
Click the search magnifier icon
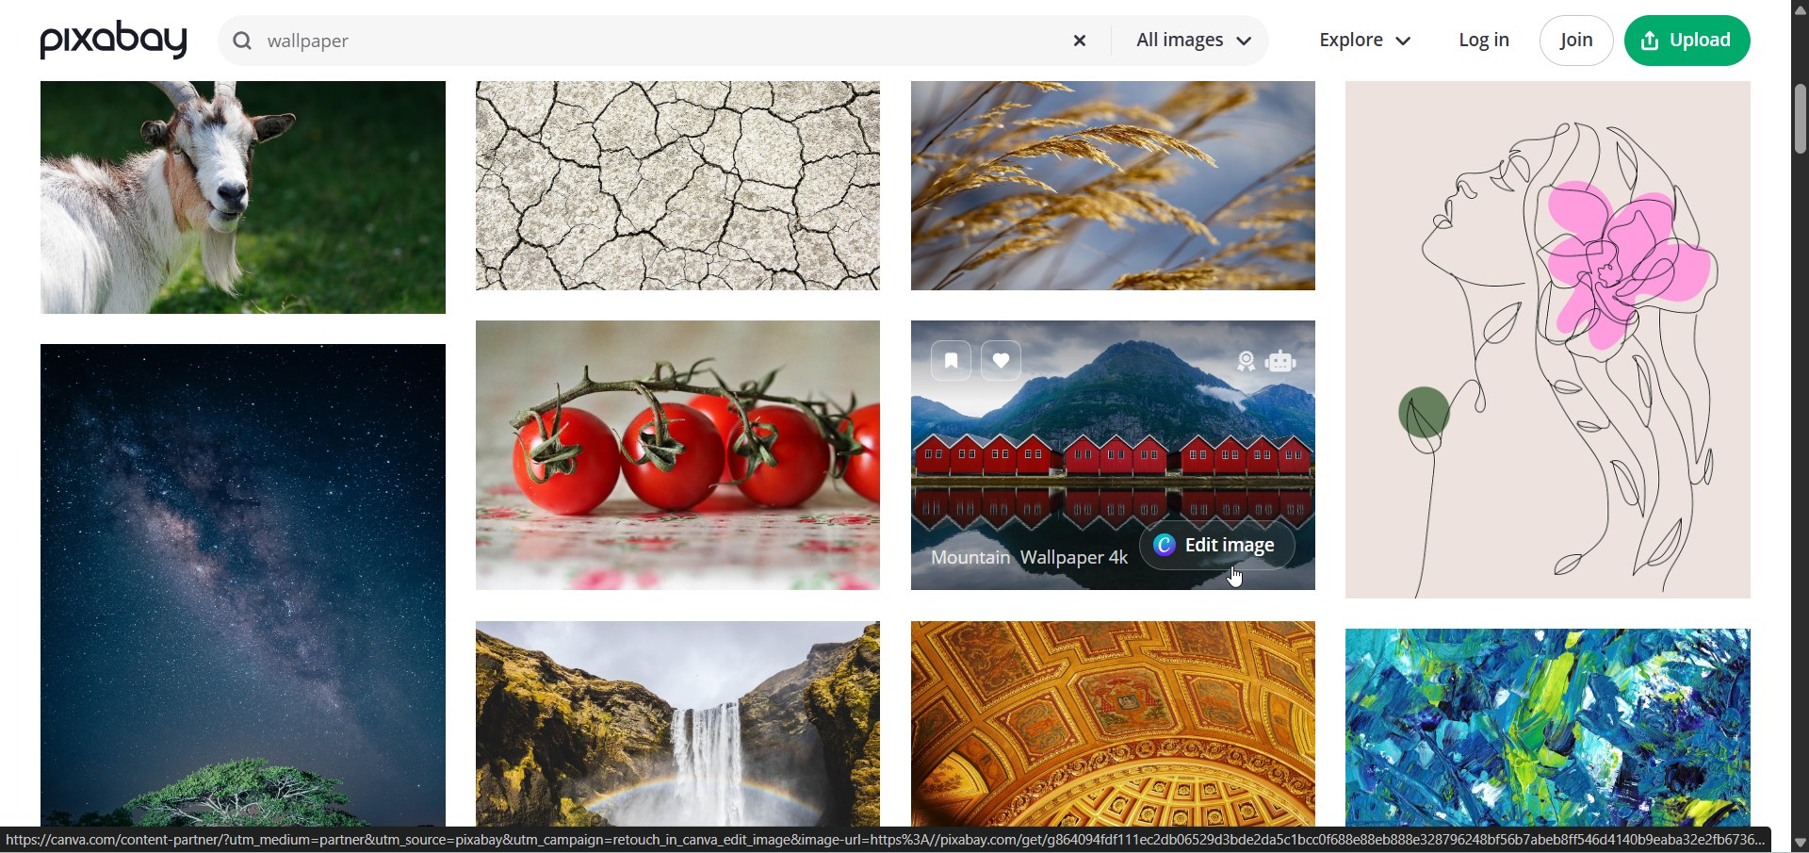coord(243,41)
